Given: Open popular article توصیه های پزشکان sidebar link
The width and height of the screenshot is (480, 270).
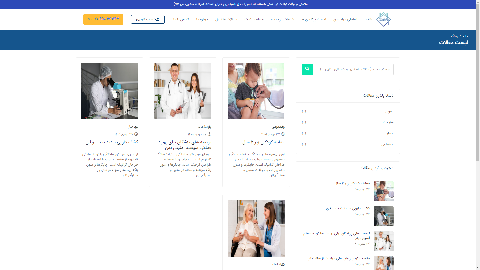Looking at the screenshot, I should tap(337, 236).
